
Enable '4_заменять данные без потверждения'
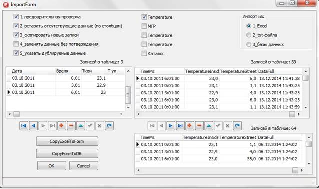(x=16, y=44)
